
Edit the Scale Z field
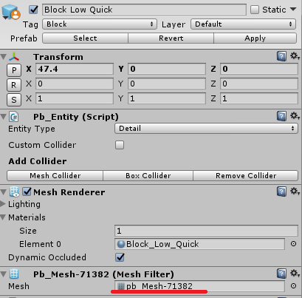[259, 98]
